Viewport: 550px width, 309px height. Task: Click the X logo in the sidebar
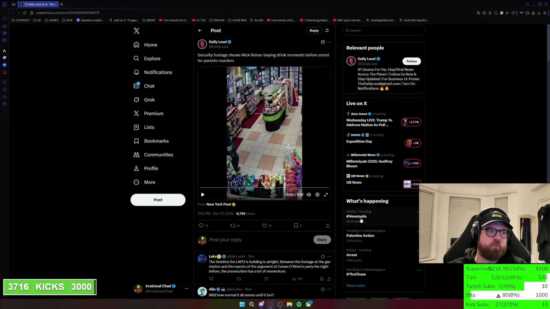[x=137, y=31]
